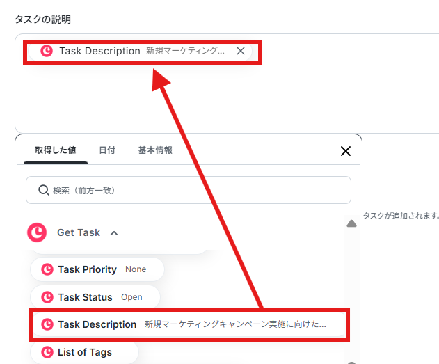
Task: Select the 取得した値 tab
Action: pyautogui.click(x=56, y=150)
